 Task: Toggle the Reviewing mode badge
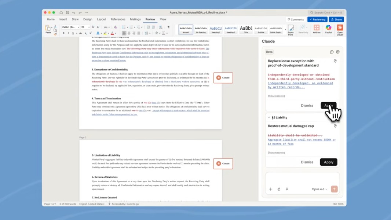point(318,19)
